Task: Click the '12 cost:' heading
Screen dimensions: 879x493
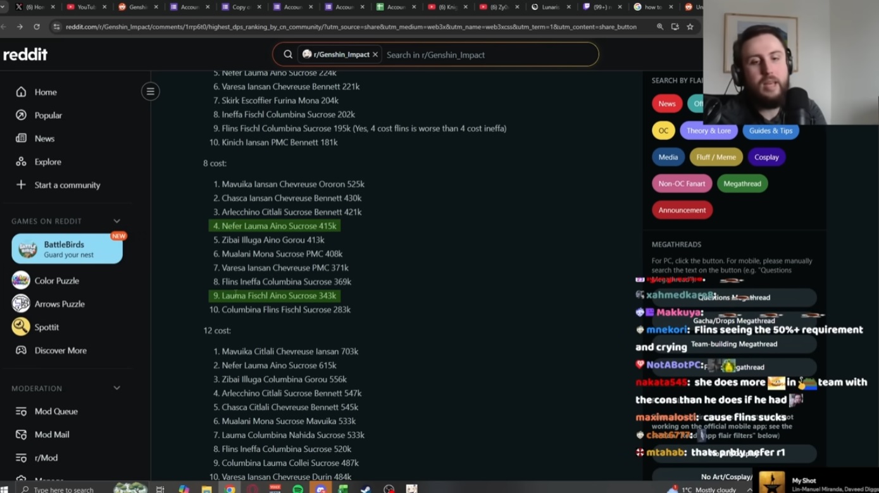Action: (x=217, y=330)
